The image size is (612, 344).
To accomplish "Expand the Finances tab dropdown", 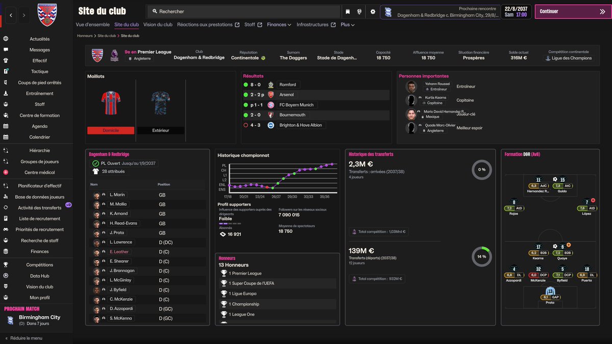I will pyautogui.click(x=279, y=24).
